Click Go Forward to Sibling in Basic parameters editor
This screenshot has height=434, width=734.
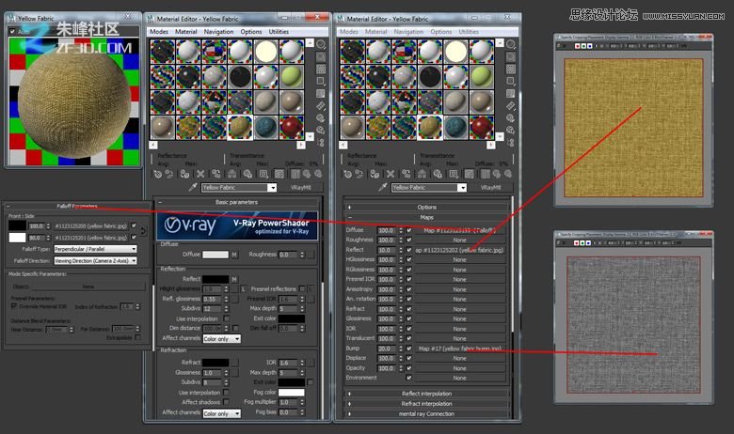click(x=318, y=174)
